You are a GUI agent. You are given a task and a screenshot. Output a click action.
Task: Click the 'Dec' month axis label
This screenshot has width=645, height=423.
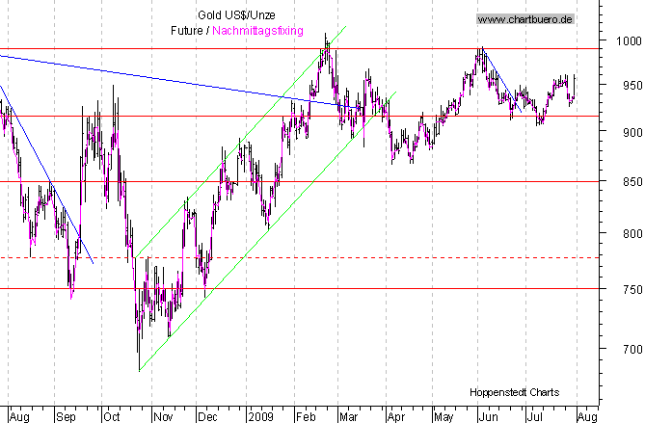click(x=207, y=417)
